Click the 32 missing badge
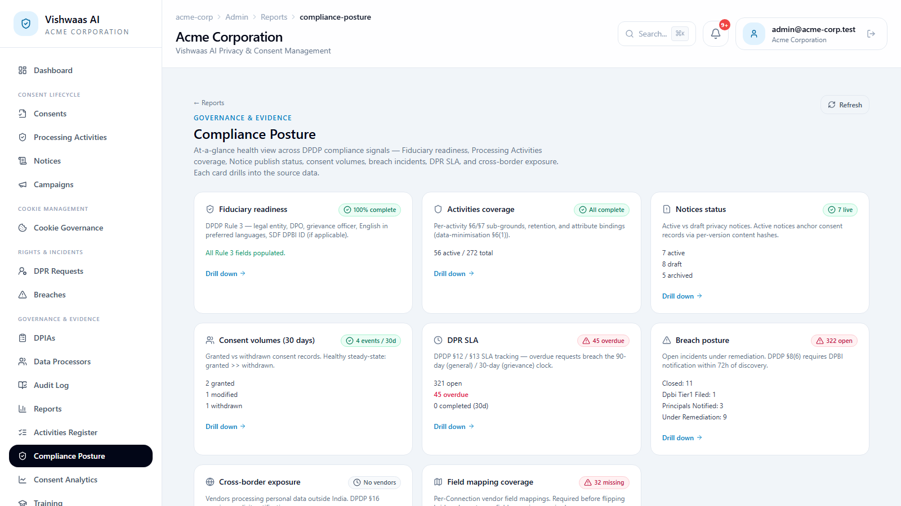This screenshot has width=901, height=506. click(x=604, y=482)
